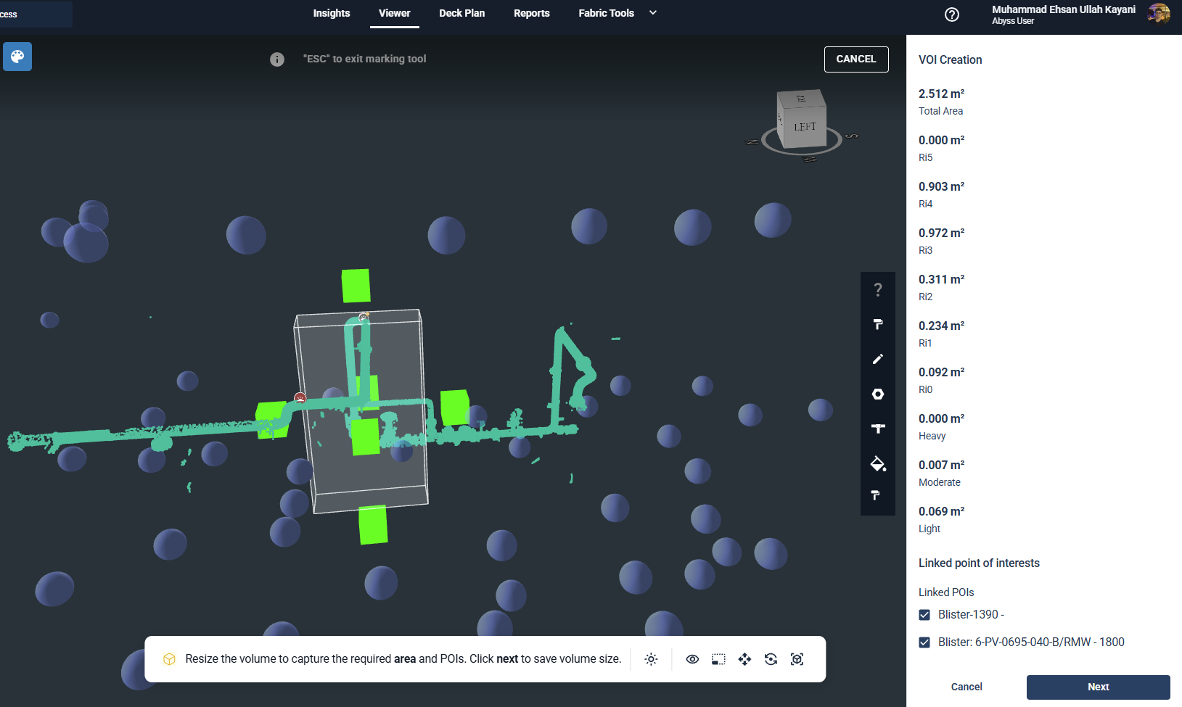
Task: Toggle visibility with the eye icon
Action: click(692, 659)
